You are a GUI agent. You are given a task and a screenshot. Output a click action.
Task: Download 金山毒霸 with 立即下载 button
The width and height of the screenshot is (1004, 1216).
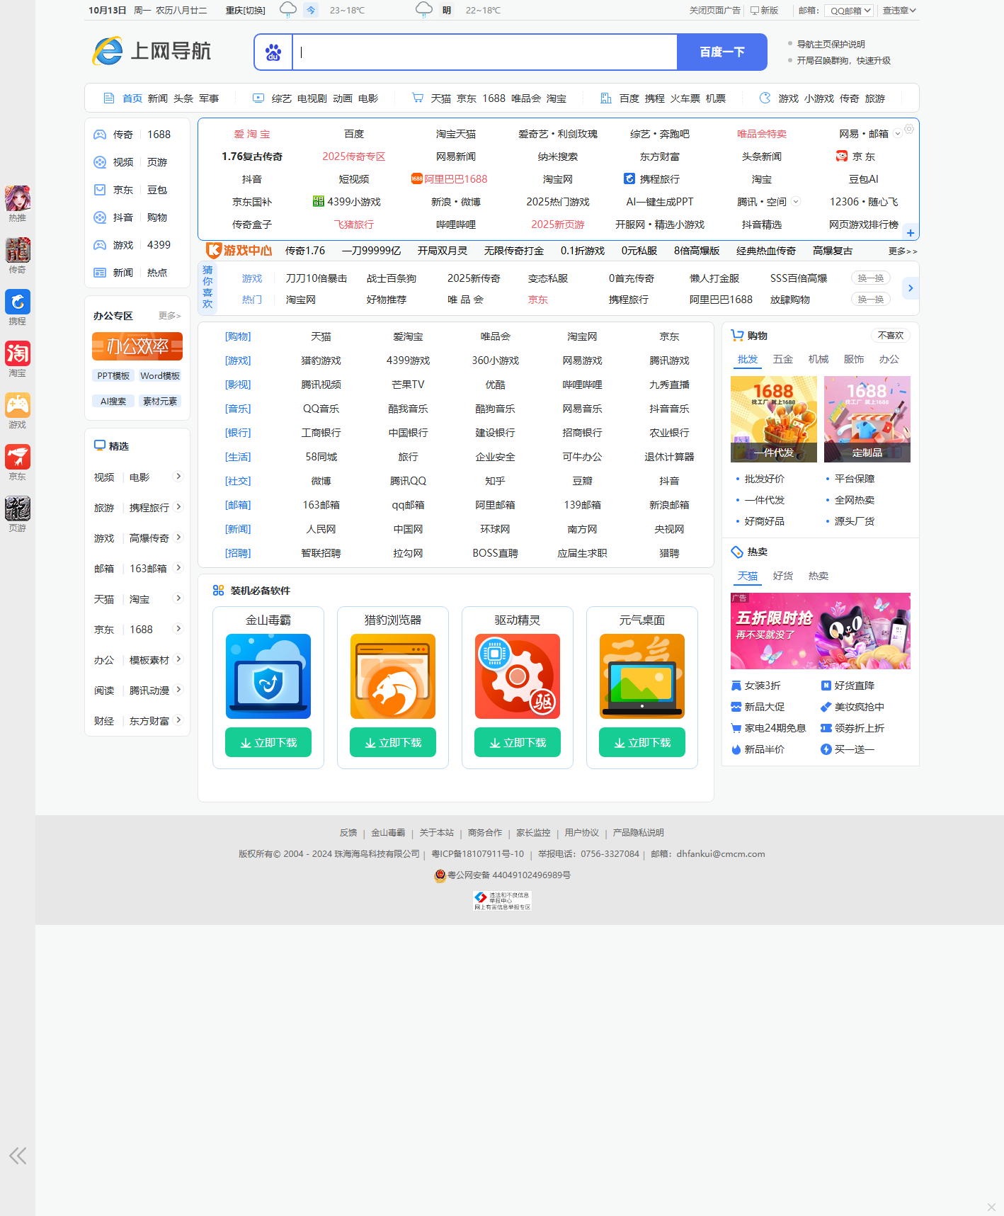pos(268,742)
